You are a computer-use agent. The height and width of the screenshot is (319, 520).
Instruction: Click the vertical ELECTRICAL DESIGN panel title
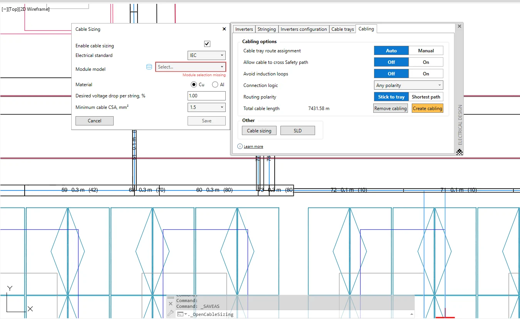coord(460,125)
